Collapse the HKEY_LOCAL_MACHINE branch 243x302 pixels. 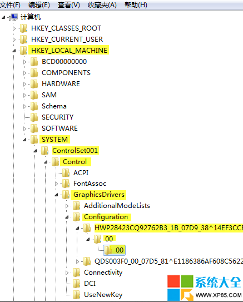coord(14,51)
